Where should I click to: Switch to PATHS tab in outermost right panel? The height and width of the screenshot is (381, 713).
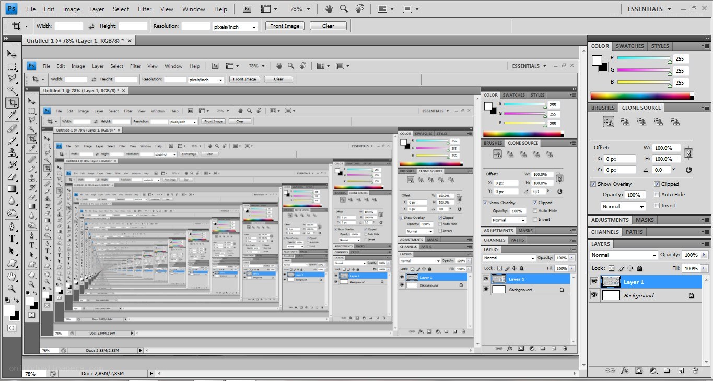click(634, 232)
